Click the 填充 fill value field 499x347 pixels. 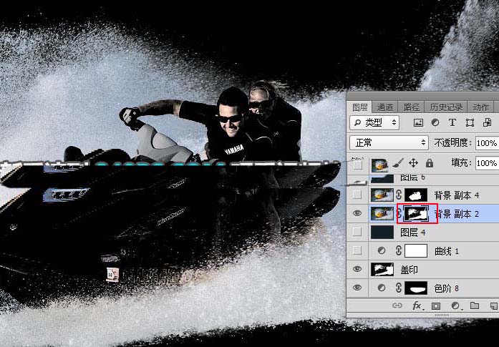point(487,163)
